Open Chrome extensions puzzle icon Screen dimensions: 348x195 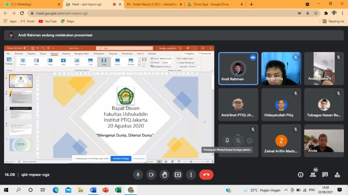pyautogui.click(x=326, y=13)
